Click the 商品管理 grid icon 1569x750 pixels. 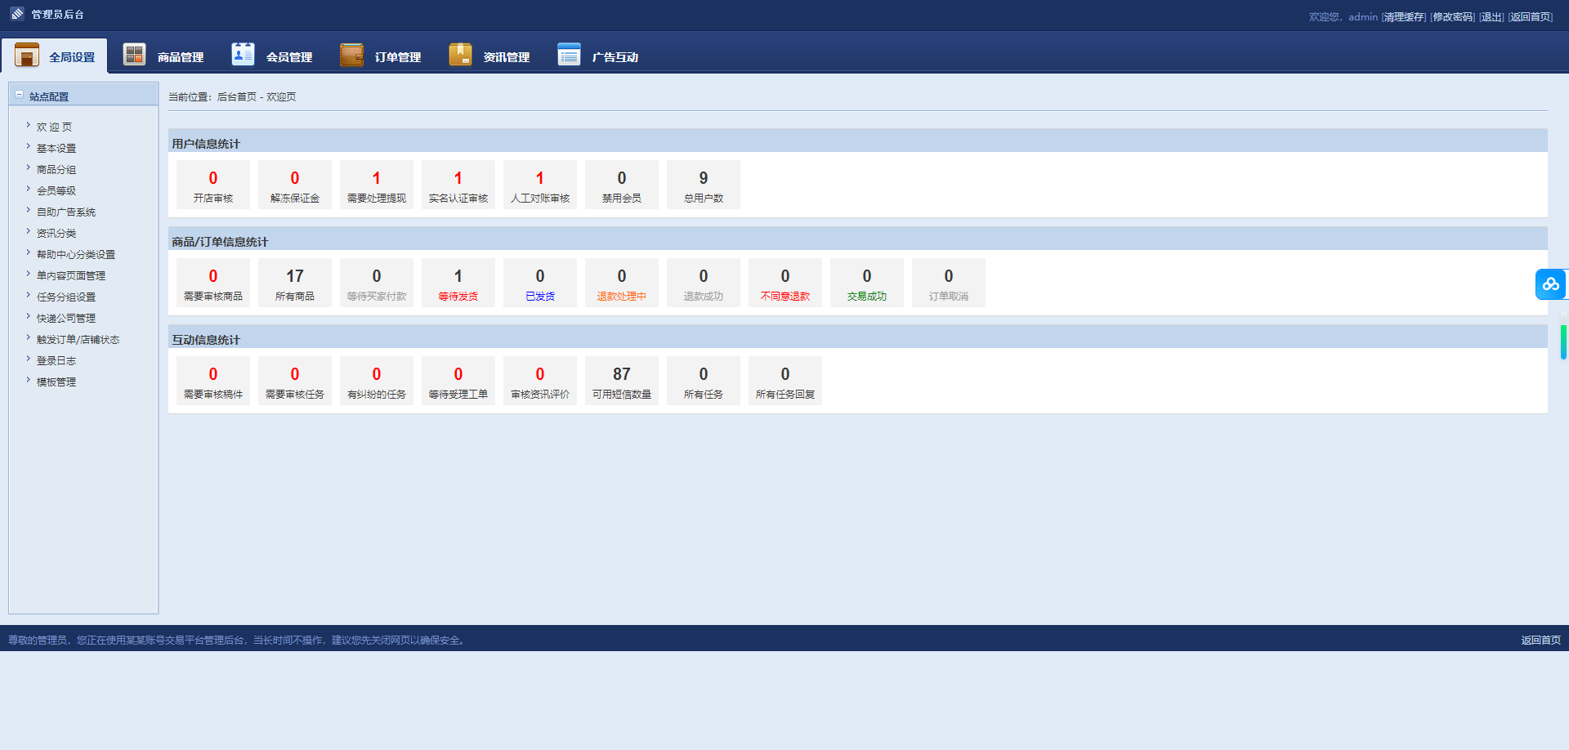[x=134, y=55]
